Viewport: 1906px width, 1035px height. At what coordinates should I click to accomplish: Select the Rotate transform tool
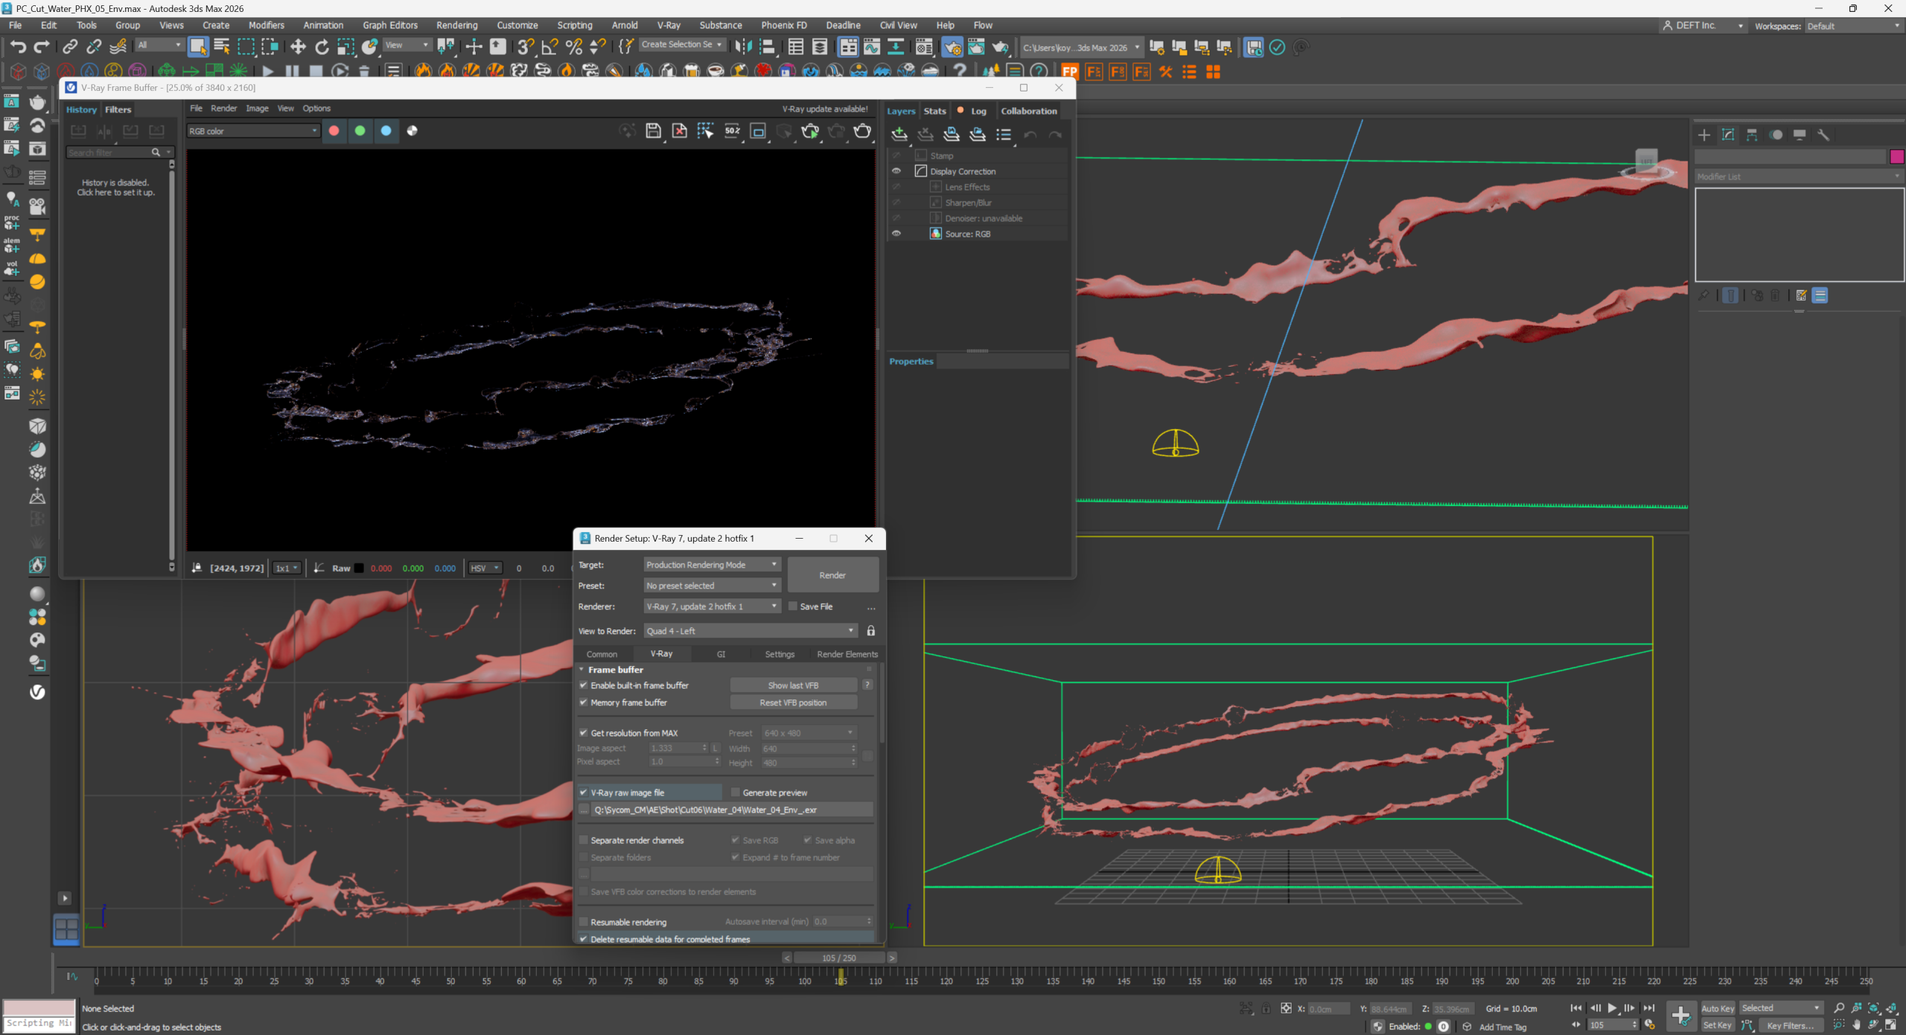(x=322, y=47)
